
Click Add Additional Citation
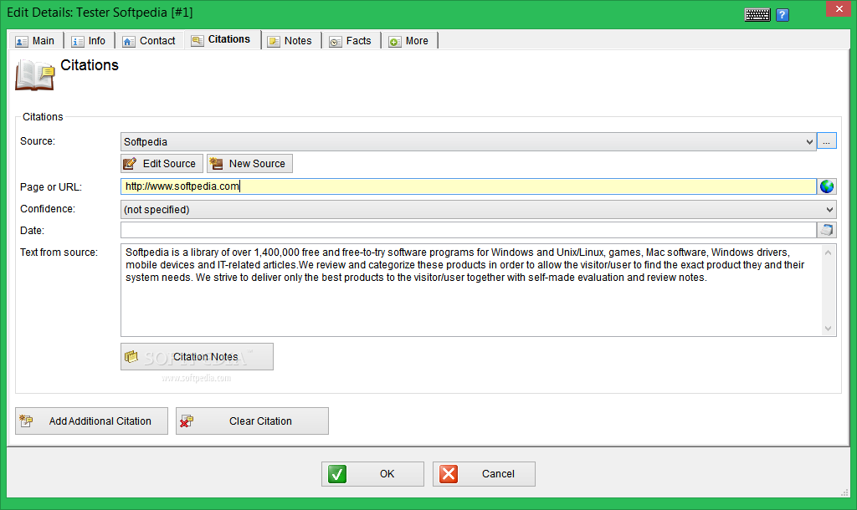[91, 421]
